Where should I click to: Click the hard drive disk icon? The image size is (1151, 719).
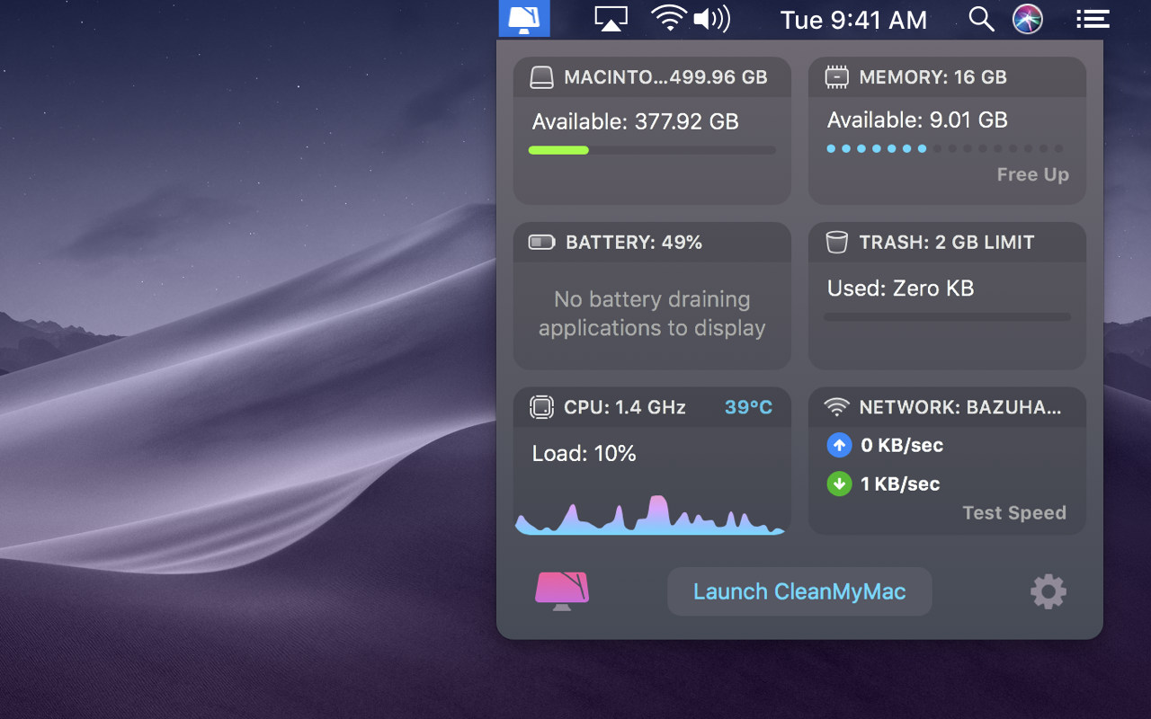pyautogui.click(x=541, y=77)
